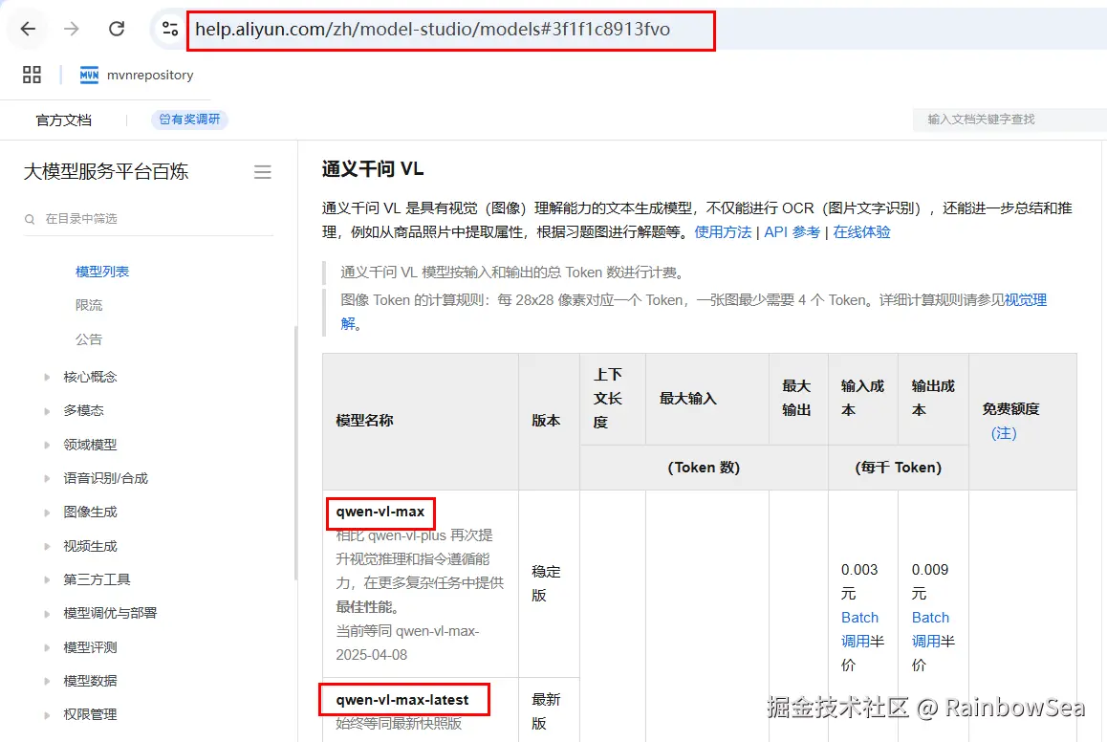1107x742 pixels.
Task: Click the 大模型服务平台百炼 sidebar title
Action: point(106,171)
